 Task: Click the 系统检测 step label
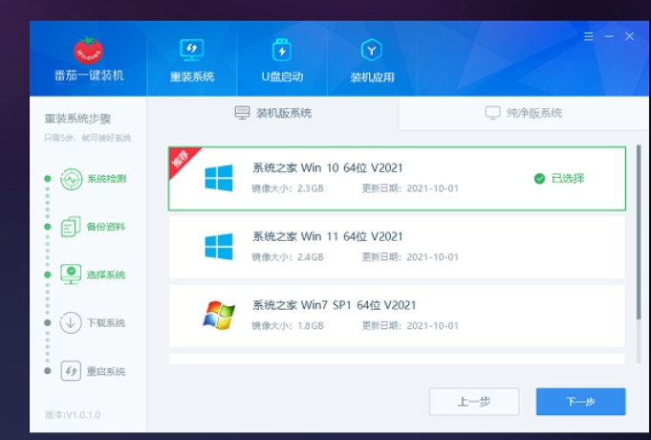click(x=107, y=179)
